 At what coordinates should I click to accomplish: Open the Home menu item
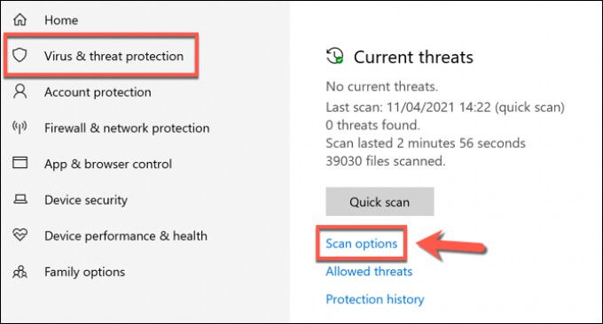click(61, 20)
